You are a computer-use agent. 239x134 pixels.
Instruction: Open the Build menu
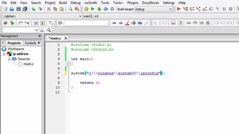[63, 3]
